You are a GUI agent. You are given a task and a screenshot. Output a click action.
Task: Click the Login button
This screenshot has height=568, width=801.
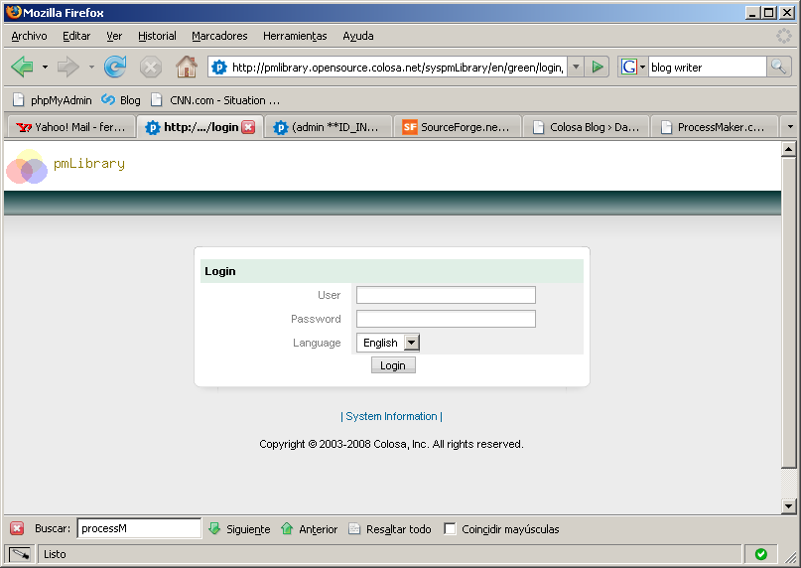point(393,365)
